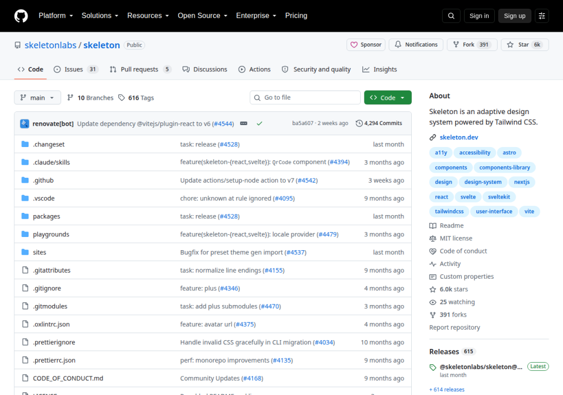Click the Activity pulse icon
This screenshot has height=395, width=563.
click(433, 264)
